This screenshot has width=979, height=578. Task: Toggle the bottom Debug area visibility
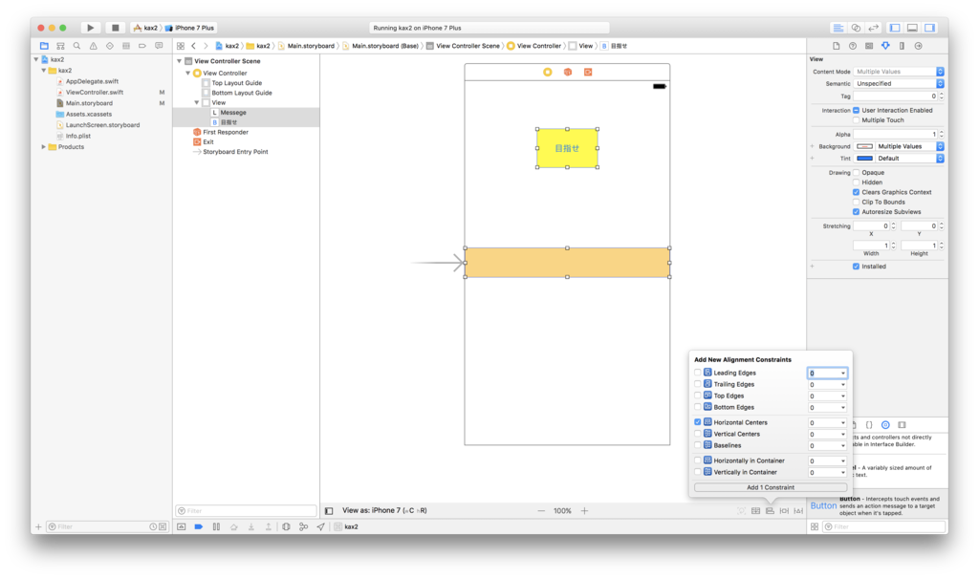tap(912, 28)
